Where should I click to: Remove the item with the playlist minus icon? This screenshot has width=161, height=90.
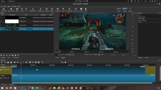tap(4, 55)
